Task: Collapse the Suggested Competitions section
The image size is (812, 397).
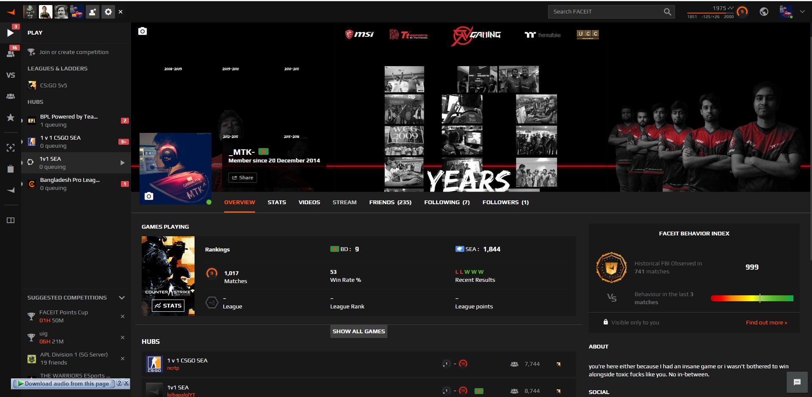Action: pos(122,297)
